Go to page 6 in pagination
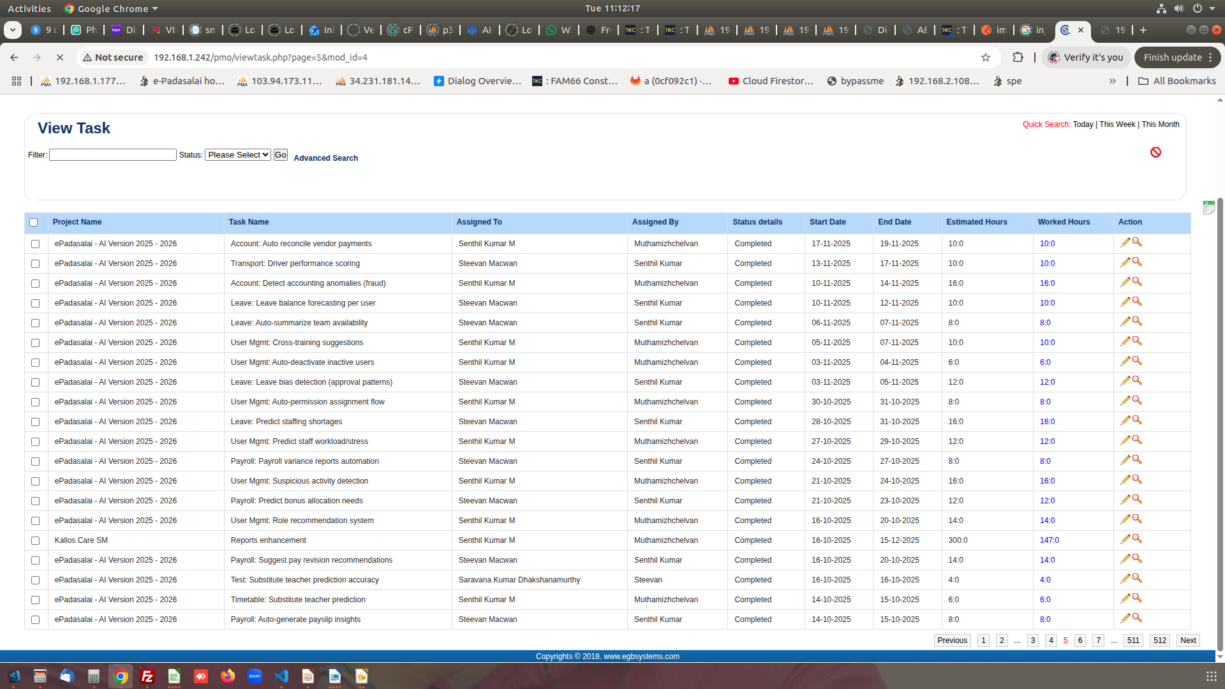 tap(1080, 641)
